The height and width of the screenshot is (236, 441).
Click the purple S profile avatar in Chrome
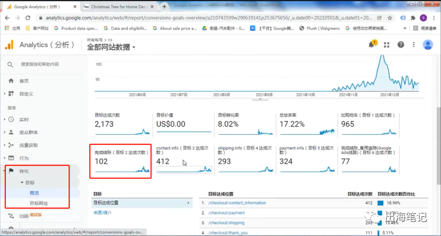[x=423, y=18]
